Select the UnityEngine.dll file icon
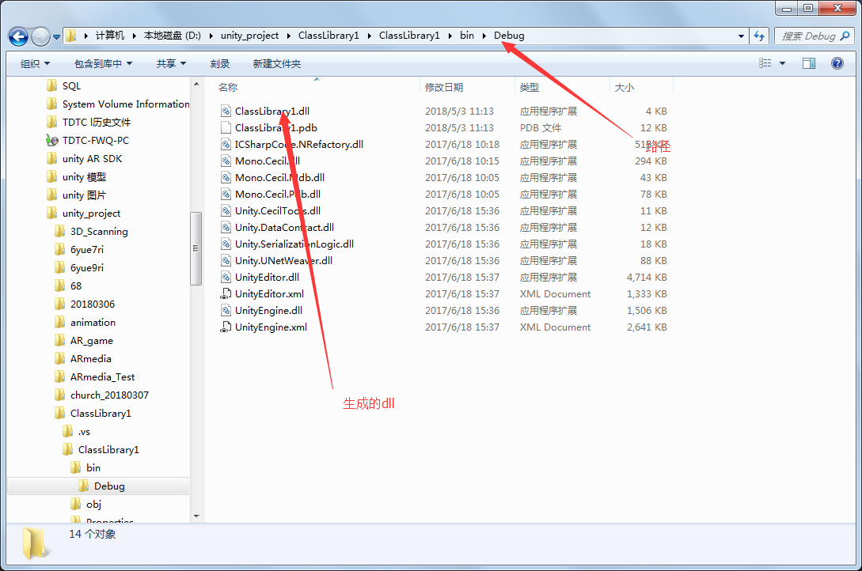The height and width of the screenshot is (571, 862). coord(226,310)
